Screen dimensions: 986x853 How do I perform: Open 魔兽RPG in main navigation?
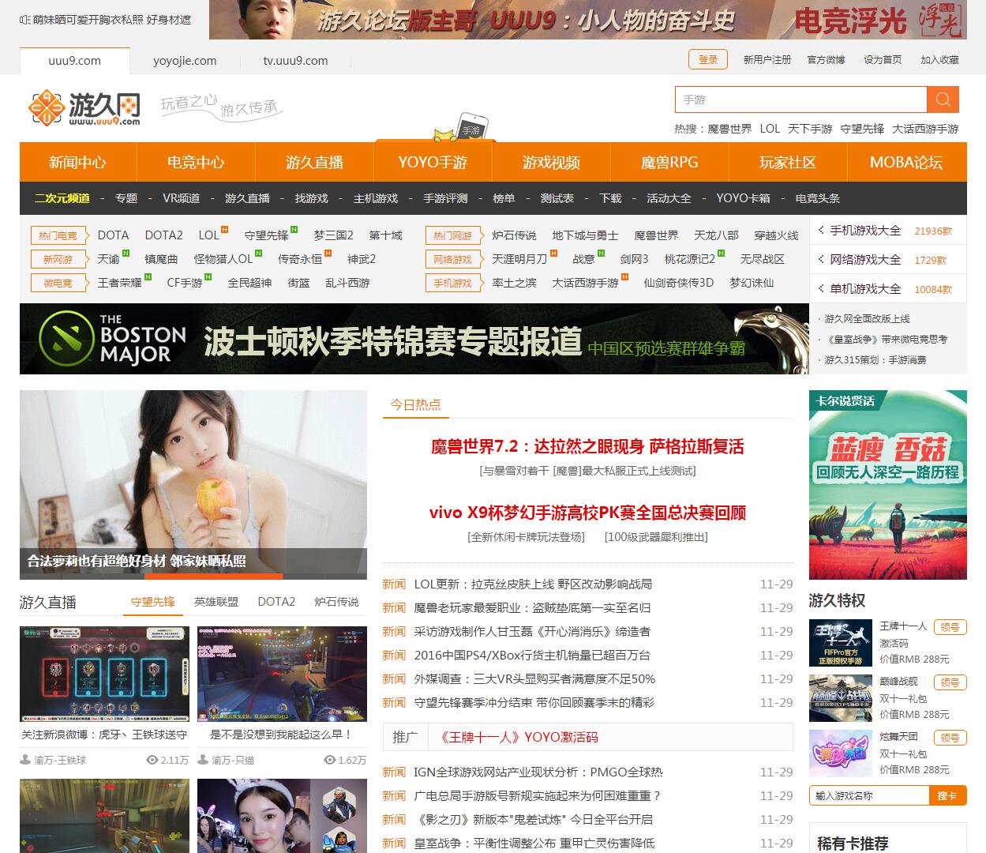coord(669,162)
